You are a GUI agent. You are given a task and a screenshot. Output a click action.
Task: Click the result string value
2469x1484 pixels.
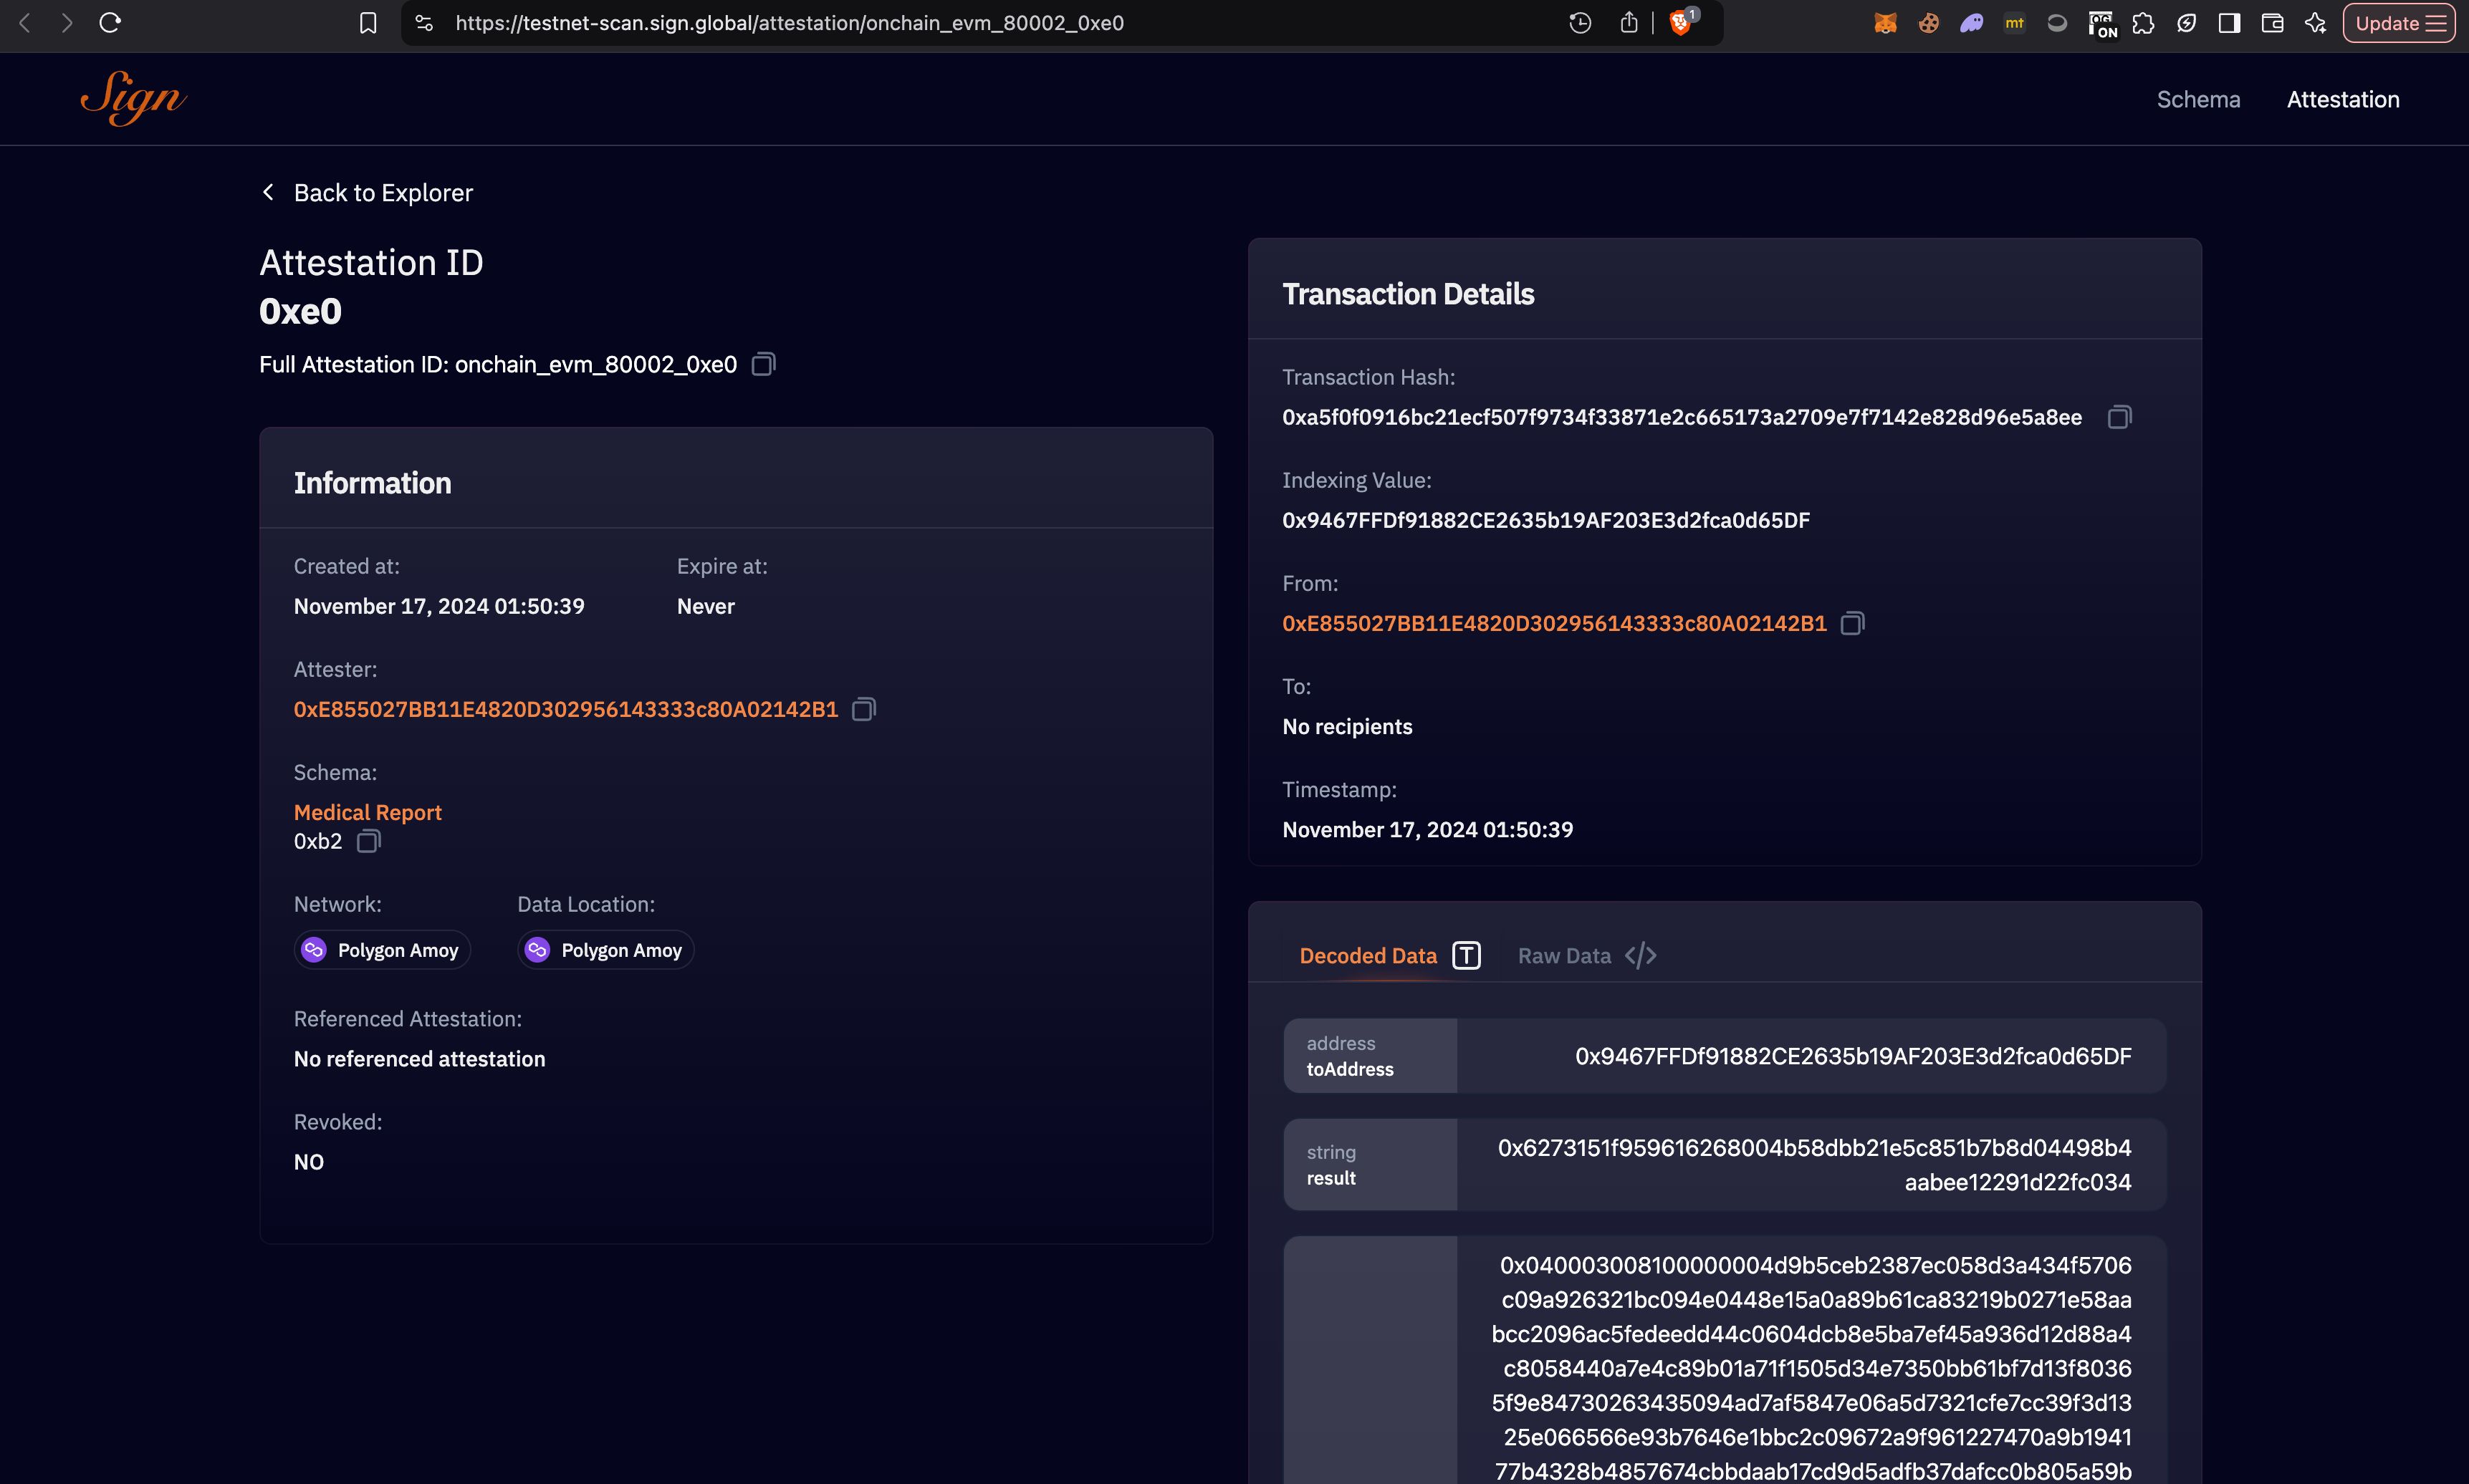pyautogui.click(x=1813, y=1165)
